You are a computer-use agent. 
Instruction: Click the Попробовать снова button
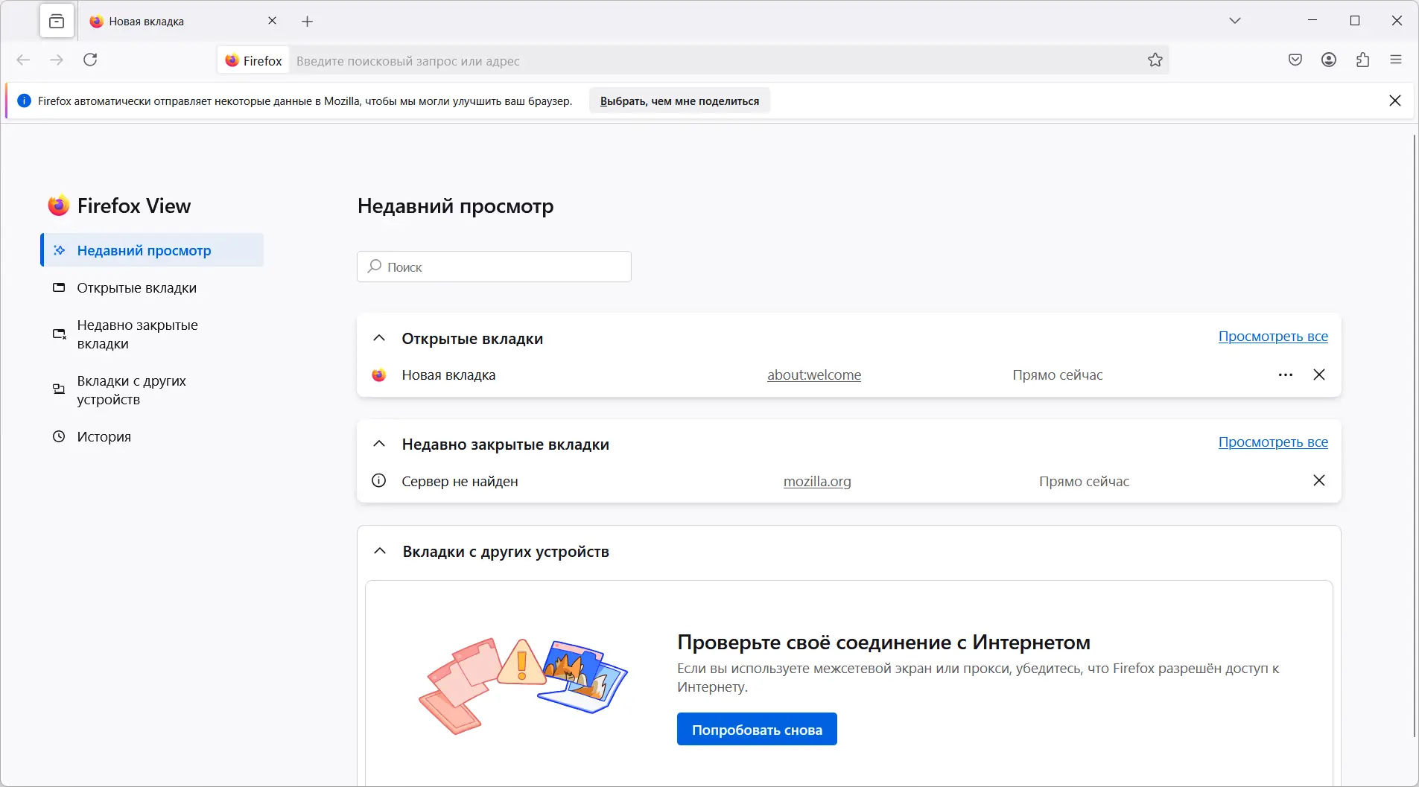[757, 730]
